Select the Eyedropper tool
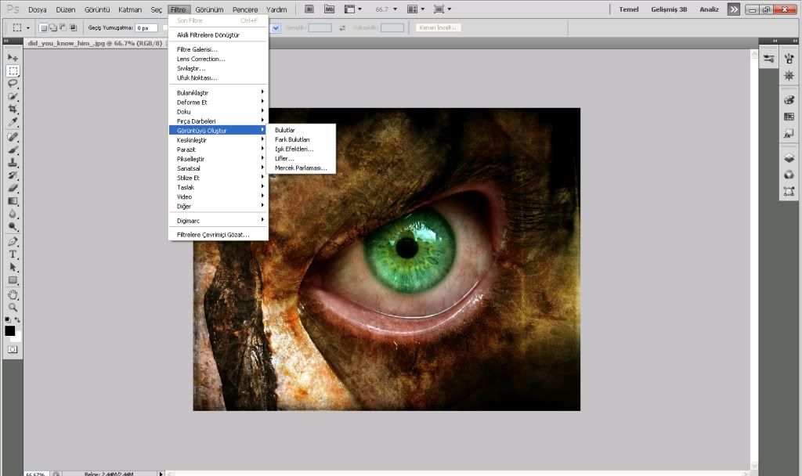This screenshot has height=476, width=802. [13, 121]
